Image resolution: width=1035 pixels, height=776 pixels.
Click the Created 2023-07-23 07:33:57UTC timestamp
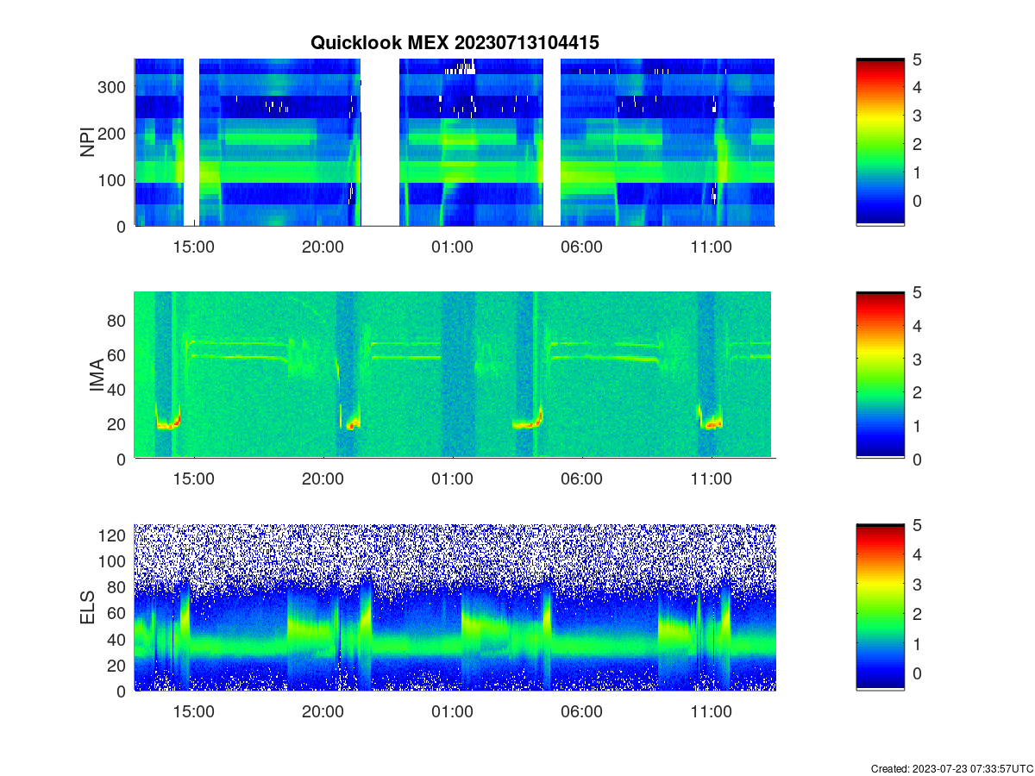coord(951,768)
